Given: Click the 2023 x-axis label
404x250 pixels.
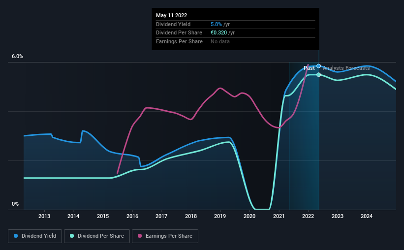Looking at the screenshot, I should tap(338, 216).
